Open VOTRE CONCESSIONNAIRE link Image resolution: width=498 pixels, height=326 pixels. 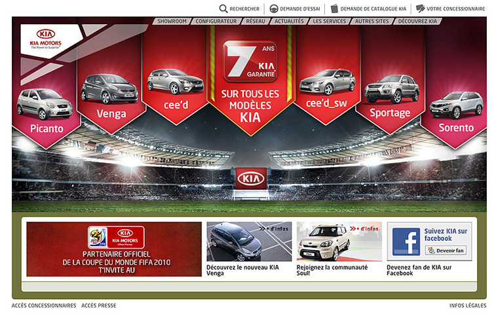455,9
